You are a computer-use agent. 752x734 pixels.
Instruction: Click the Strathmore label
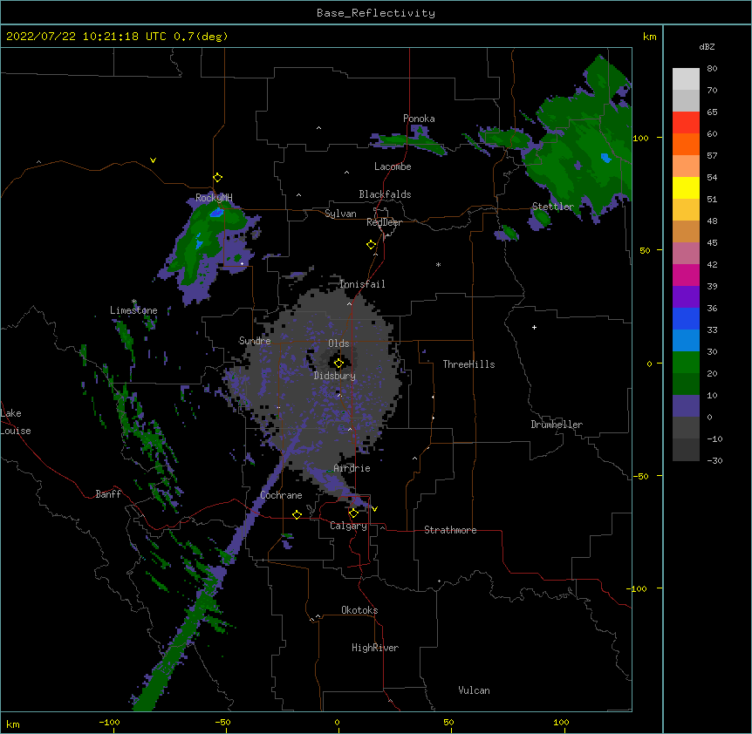(450, 530)
